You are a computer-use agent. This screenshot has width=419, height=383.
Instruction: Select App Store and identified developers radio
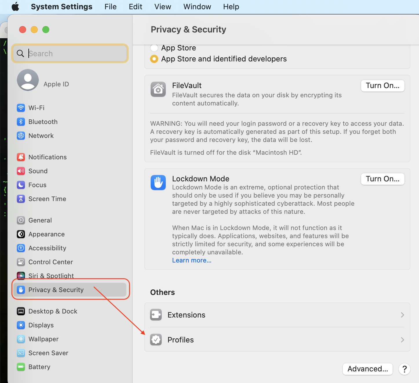tap(154, 59)
